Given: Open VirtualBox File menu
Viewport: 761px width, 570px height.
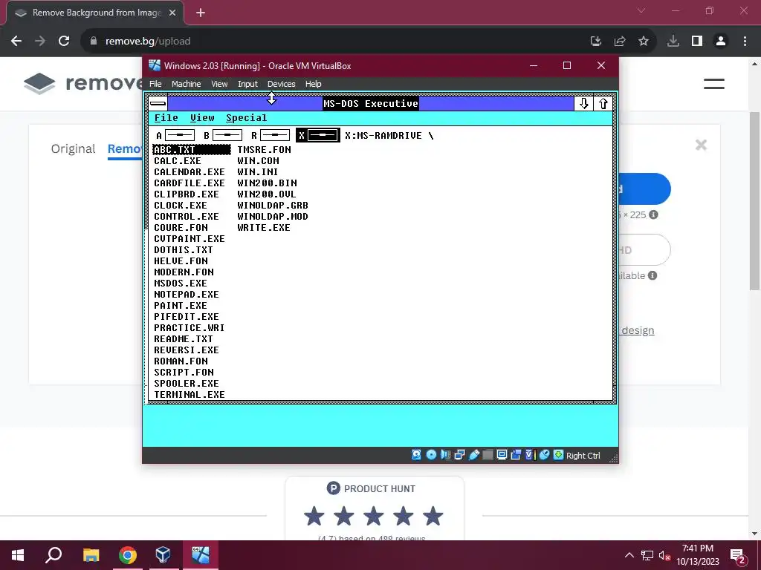Looking at the screenshot, I should (x=155, y=84).
